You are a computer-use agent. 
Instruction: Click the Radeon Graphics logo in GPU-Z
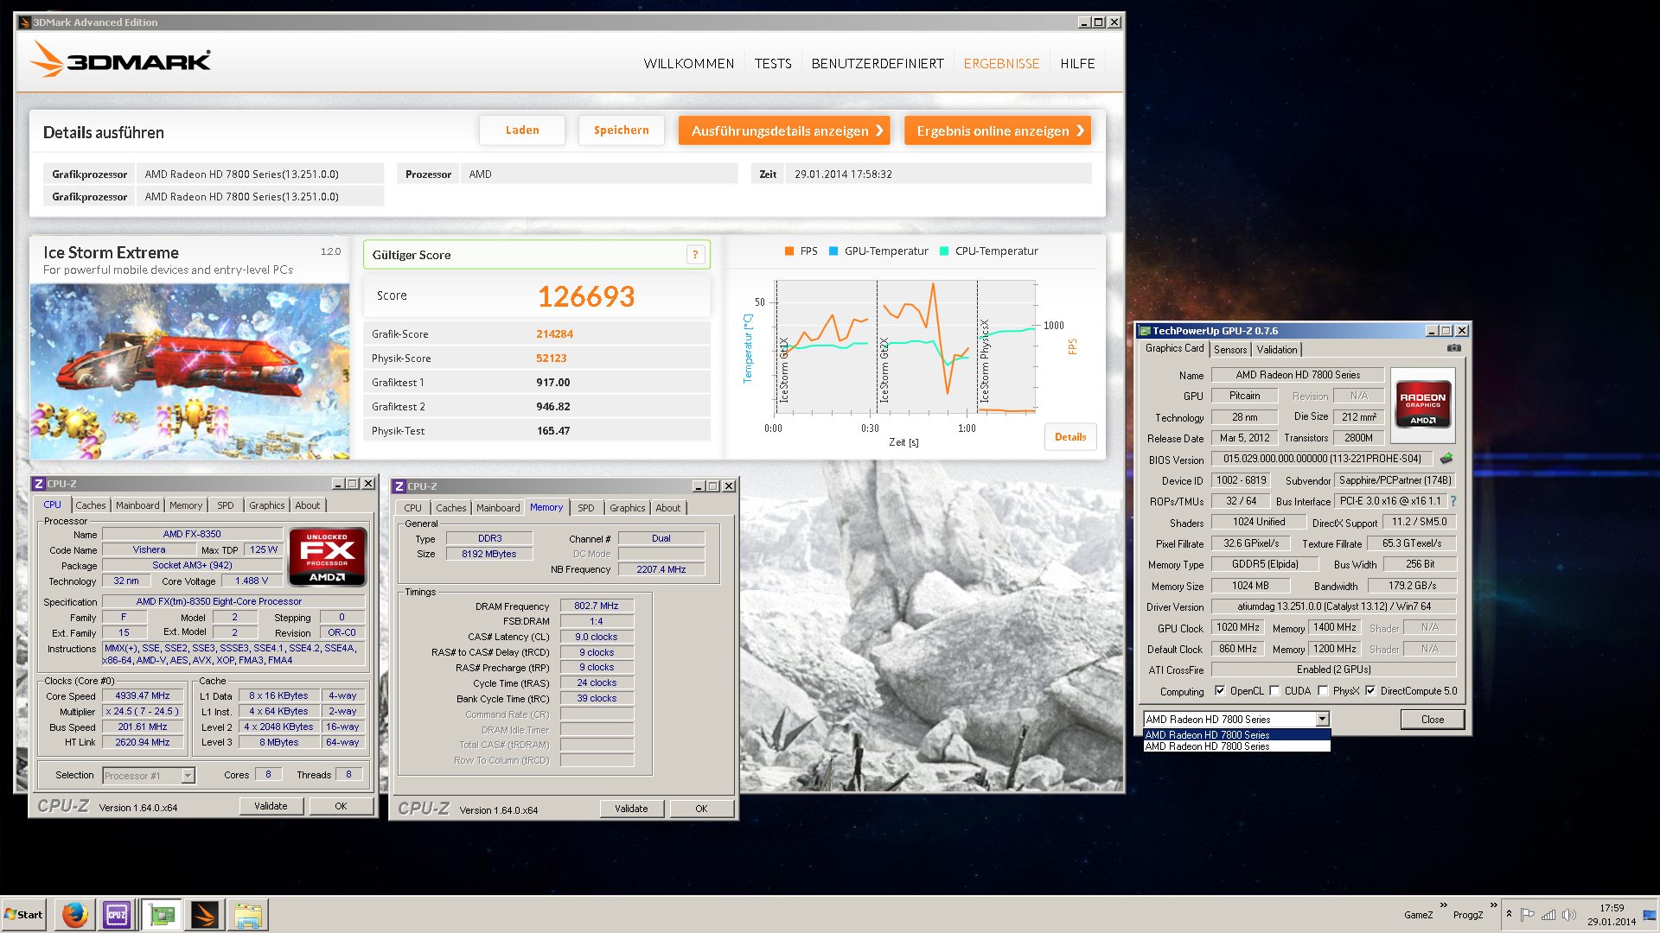[1422, 405]
